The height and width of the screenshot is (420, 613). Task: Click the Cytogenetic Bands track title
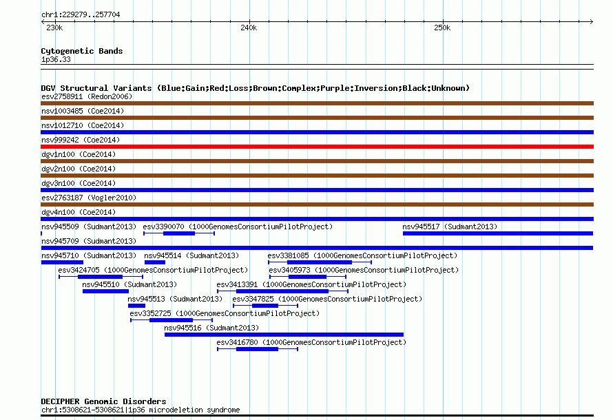point(82,51)
